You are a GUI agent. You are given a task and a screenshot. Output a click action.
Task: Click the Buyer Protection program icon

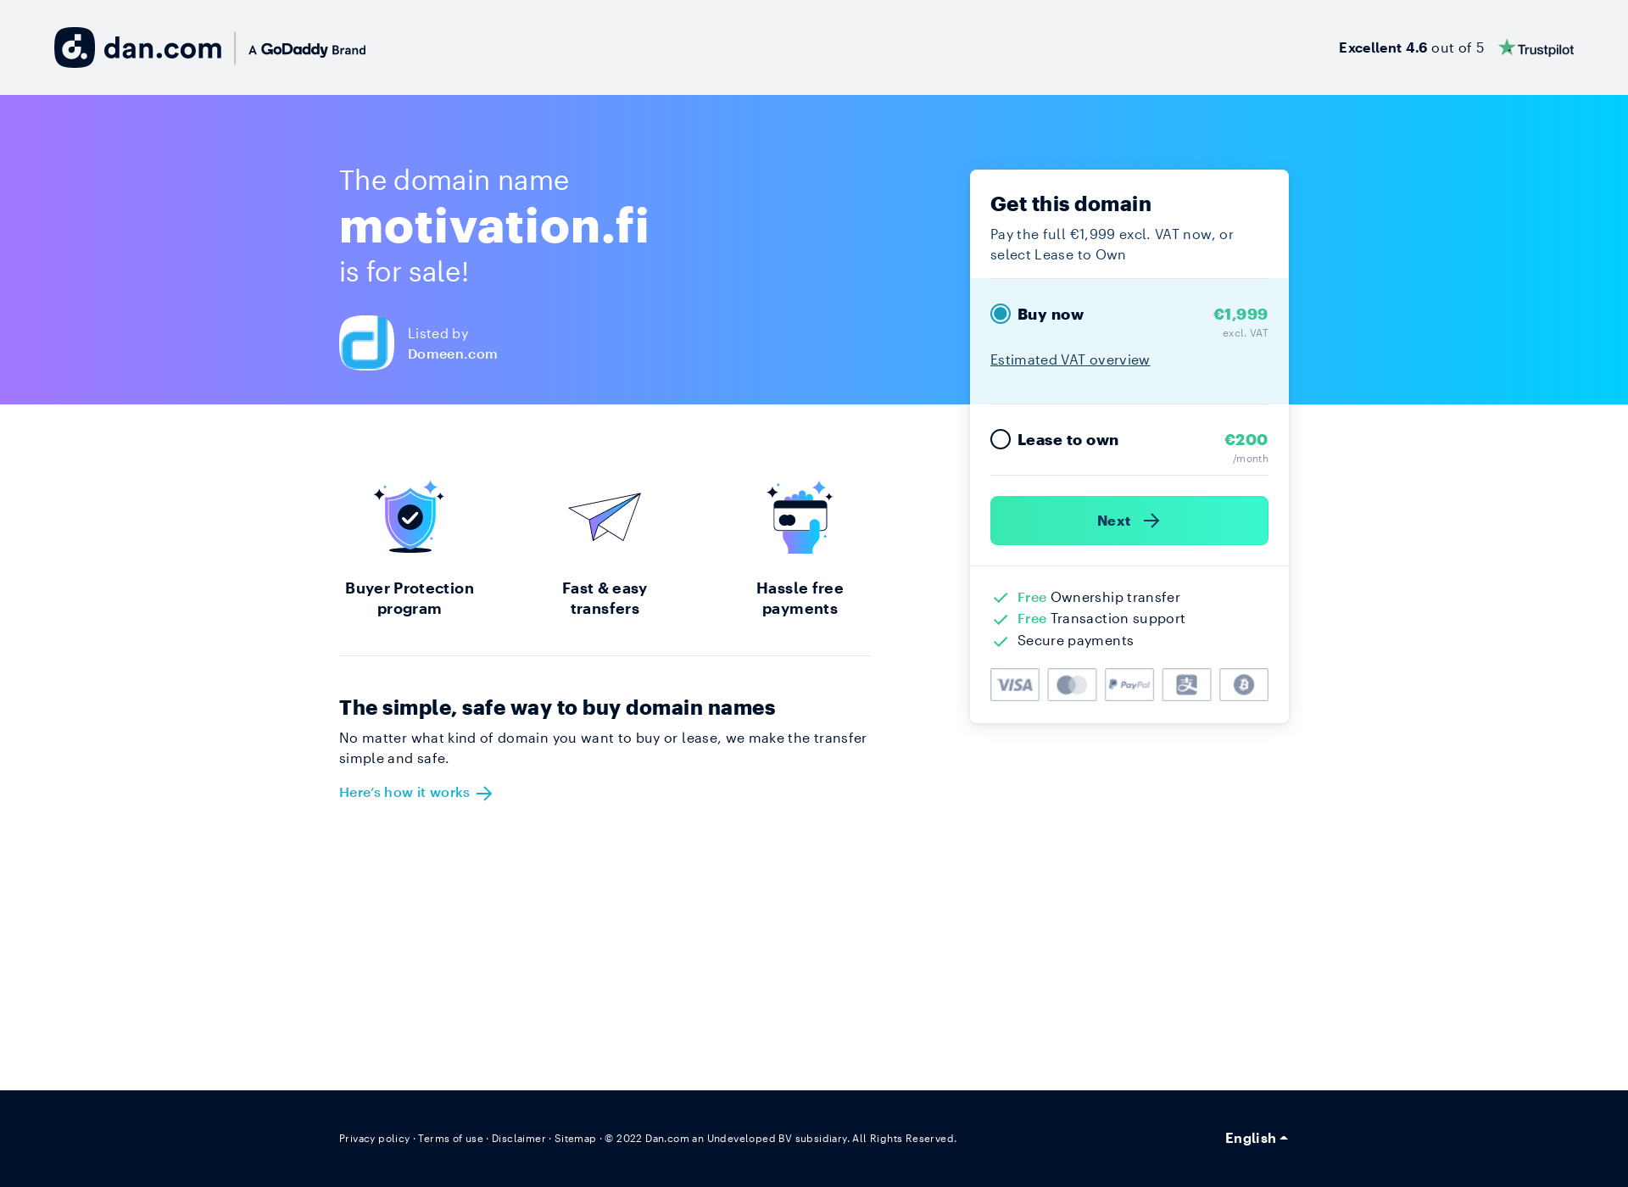[x=410, y=515]
